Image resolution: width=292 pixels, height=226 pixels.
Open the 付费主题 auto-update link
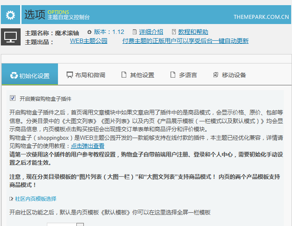click(185, 41)
